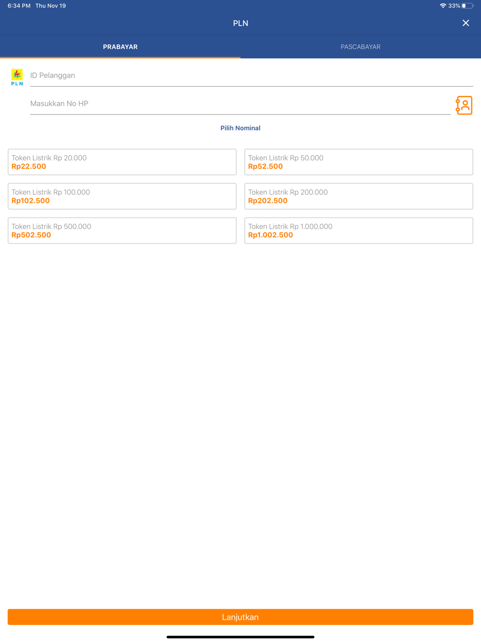Tap the PLN logo icon
The image size is (481, 642).
[17, 77]
